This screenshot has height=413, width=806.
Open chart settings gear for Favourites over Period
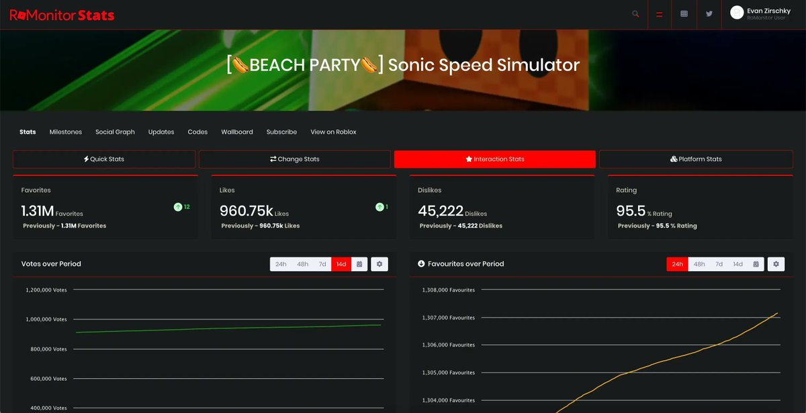pyautogui.click(x=776, y=264)
